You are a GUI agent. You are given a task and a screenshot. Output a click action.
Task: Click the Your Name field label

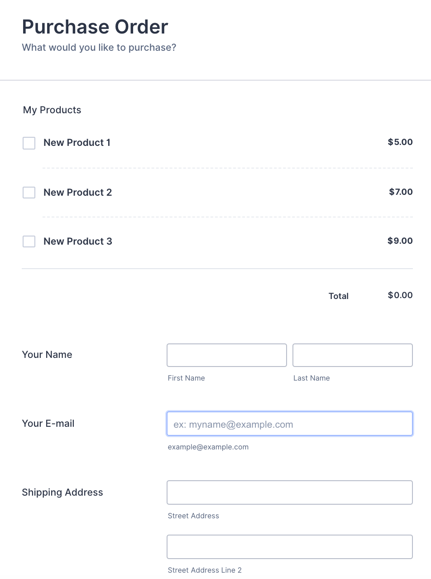coord(47,355)
